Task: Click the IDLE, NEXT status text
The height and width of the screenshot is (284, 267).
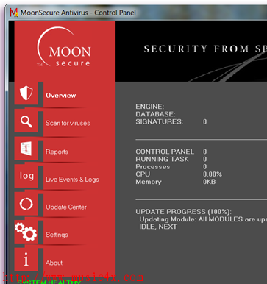Action: pos(158,227)
